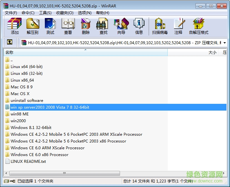Image resolution: width=230 pixels, height=187 pixels.
Task: Open the File (文件) menu
Action: tap(11, 13)
